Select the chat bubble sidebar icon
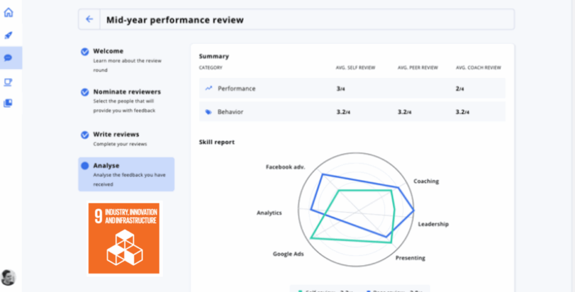Image resolution: width=575 pixels, height=292 pixels. tap(8, 58)
